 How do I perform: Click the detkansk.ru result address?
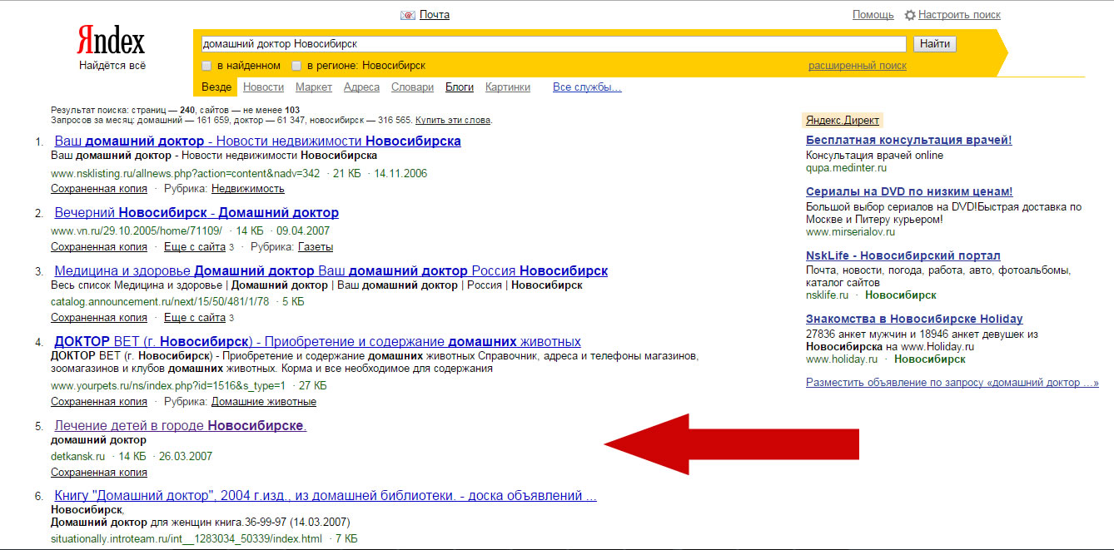coord(78,456)
